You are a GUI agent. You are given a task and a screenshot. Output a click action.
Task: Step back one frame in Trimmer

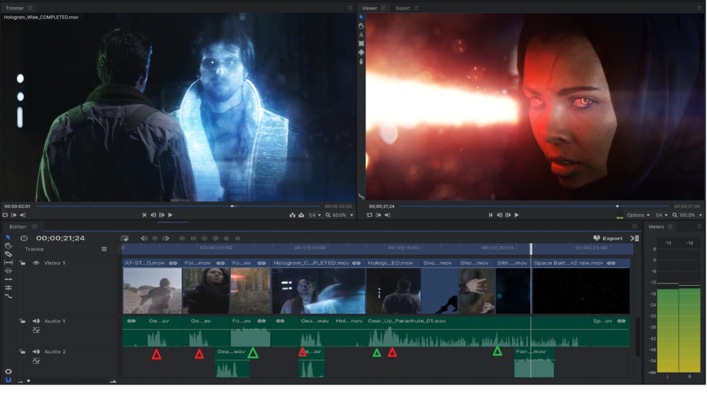pyautogui.click(x=153, y=215)
